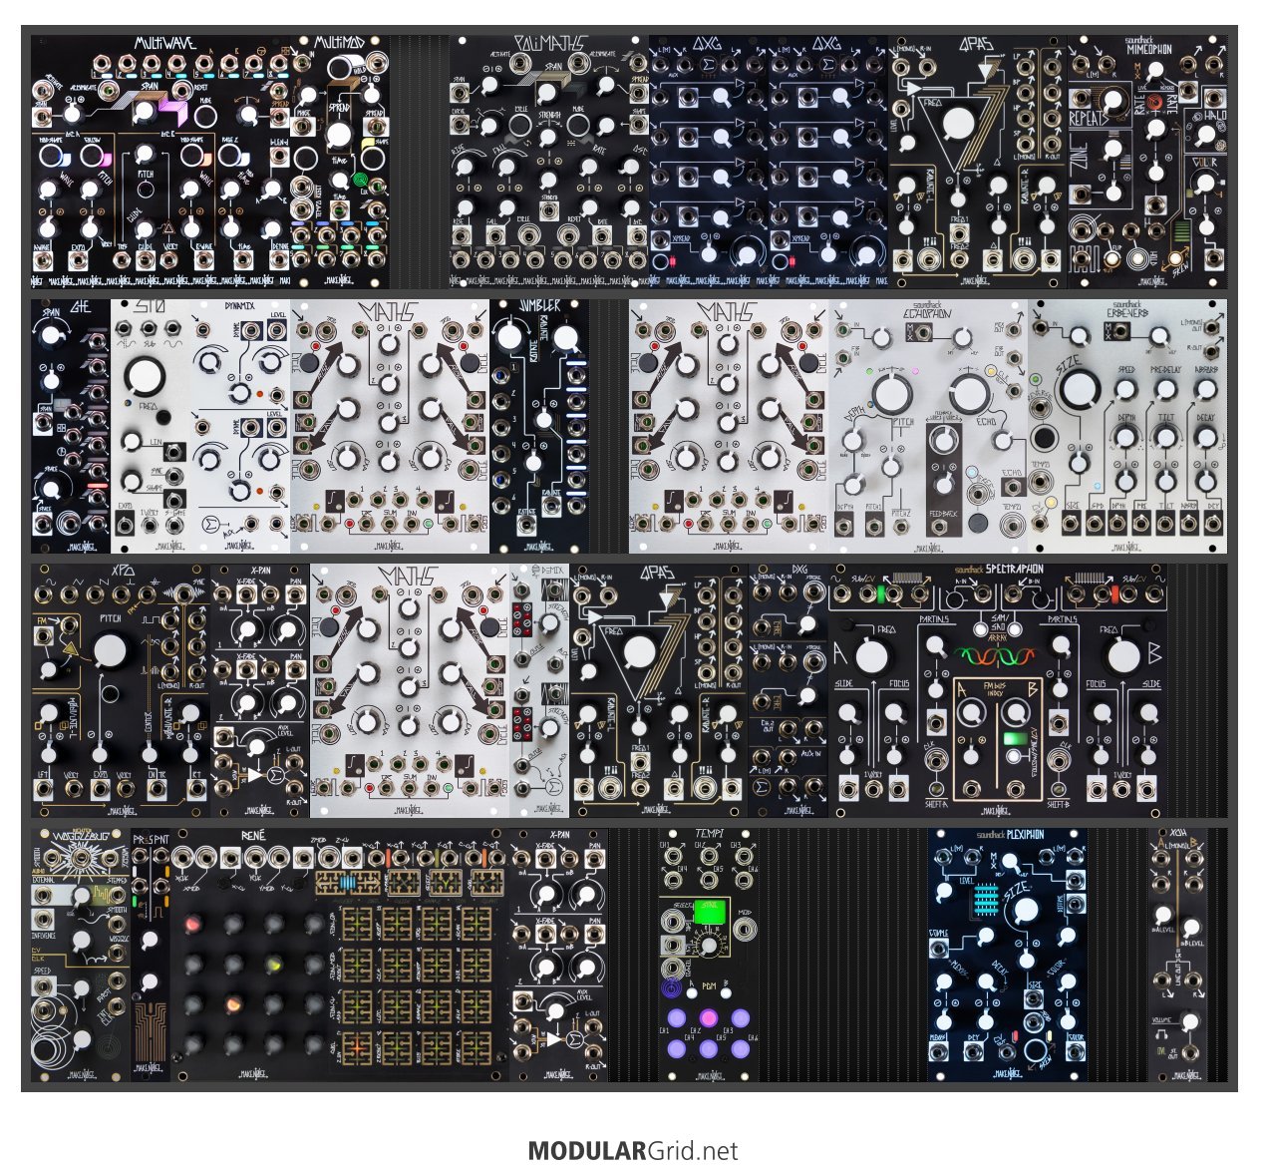Select the GTE module
Image resolution: width=1268 pixels, height=1172 pixels.
[x=70, y=426]
